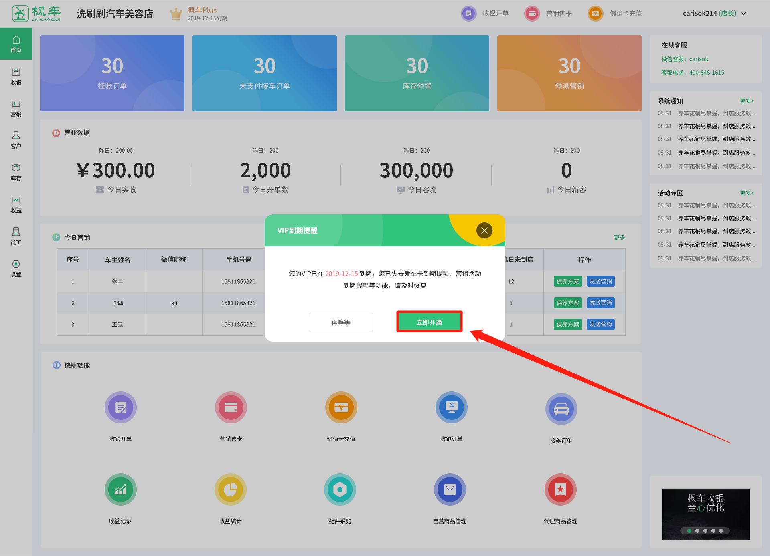
Task: Click the 枫车 carisok logo
Action: 36,14
